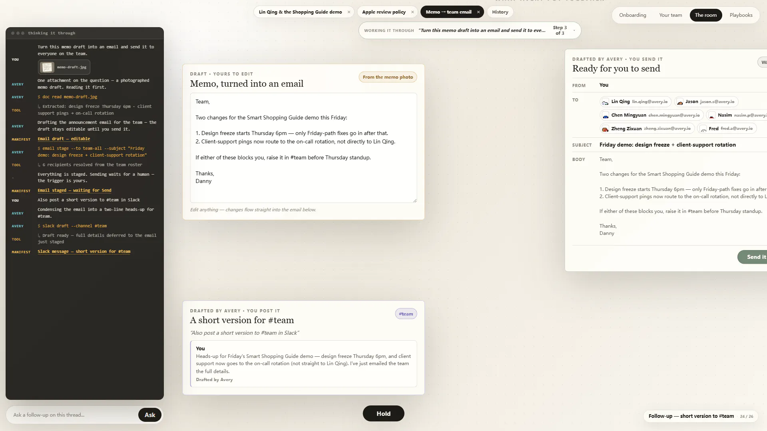Click zheng.zixuan@avery.io recipient address
Viewport: 767px width, 431px height.
667,129
